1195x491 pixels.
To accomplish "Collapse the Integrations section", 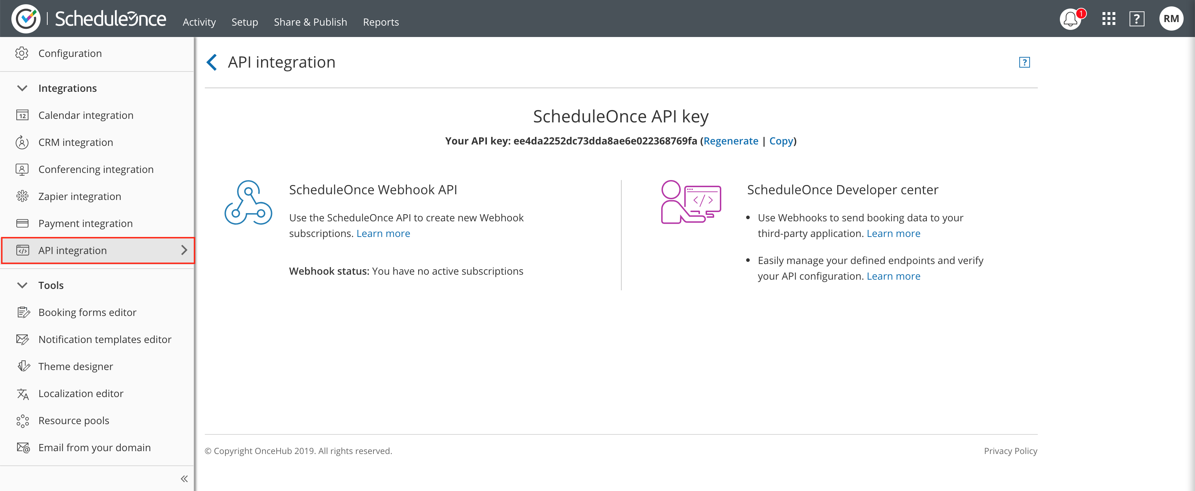I will click(x=22, y=88).
